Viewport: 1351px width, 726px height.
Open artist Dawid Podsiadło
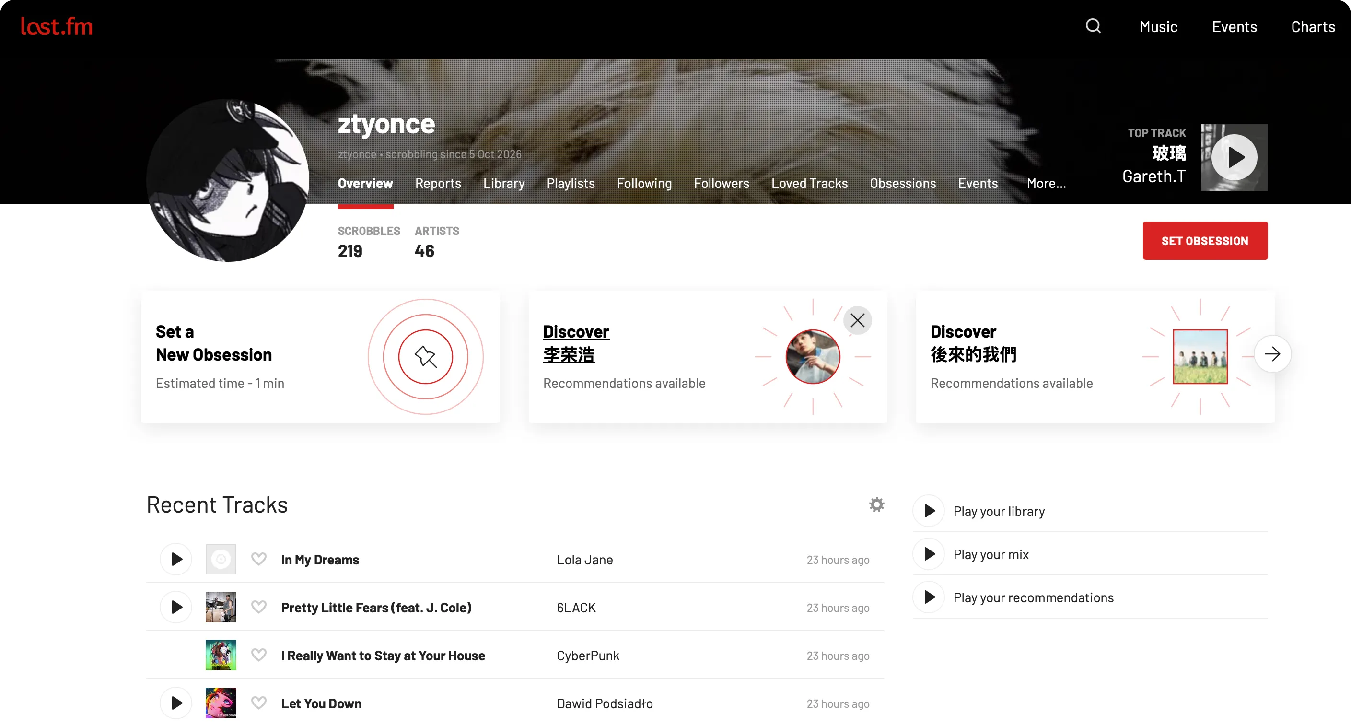605,703
